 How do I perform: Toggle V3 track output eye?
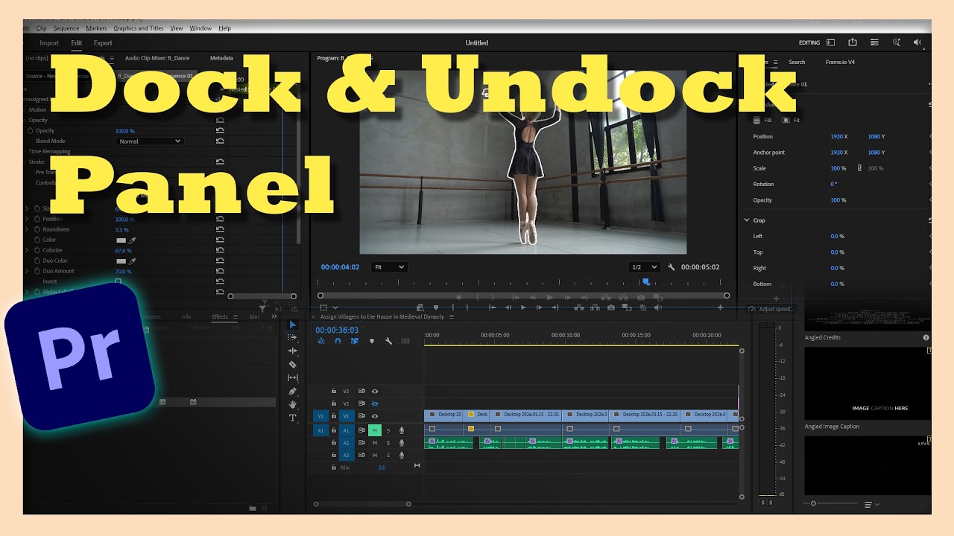(375, 391)
